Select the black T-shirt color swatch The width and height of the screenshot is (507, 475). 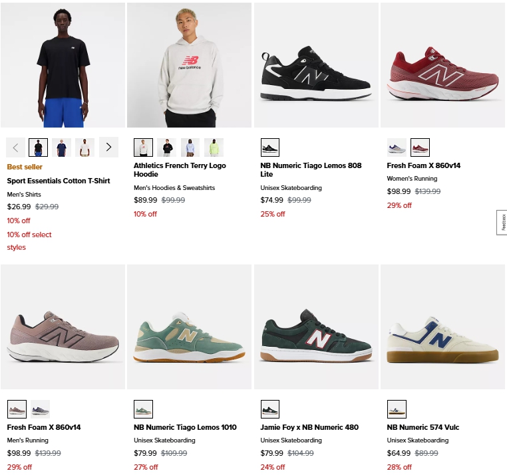click(39, 147)
